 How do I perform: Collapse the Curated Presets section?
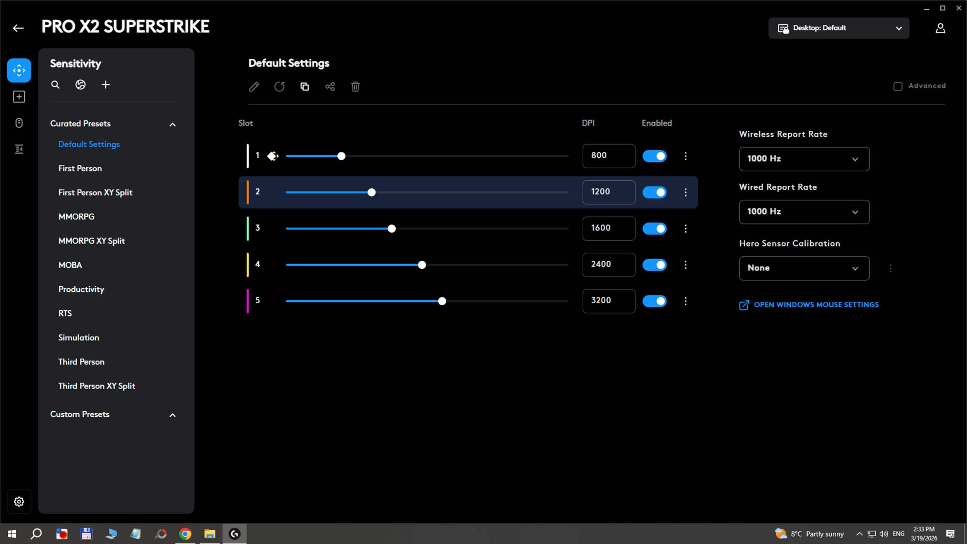[x=173, y=125]
